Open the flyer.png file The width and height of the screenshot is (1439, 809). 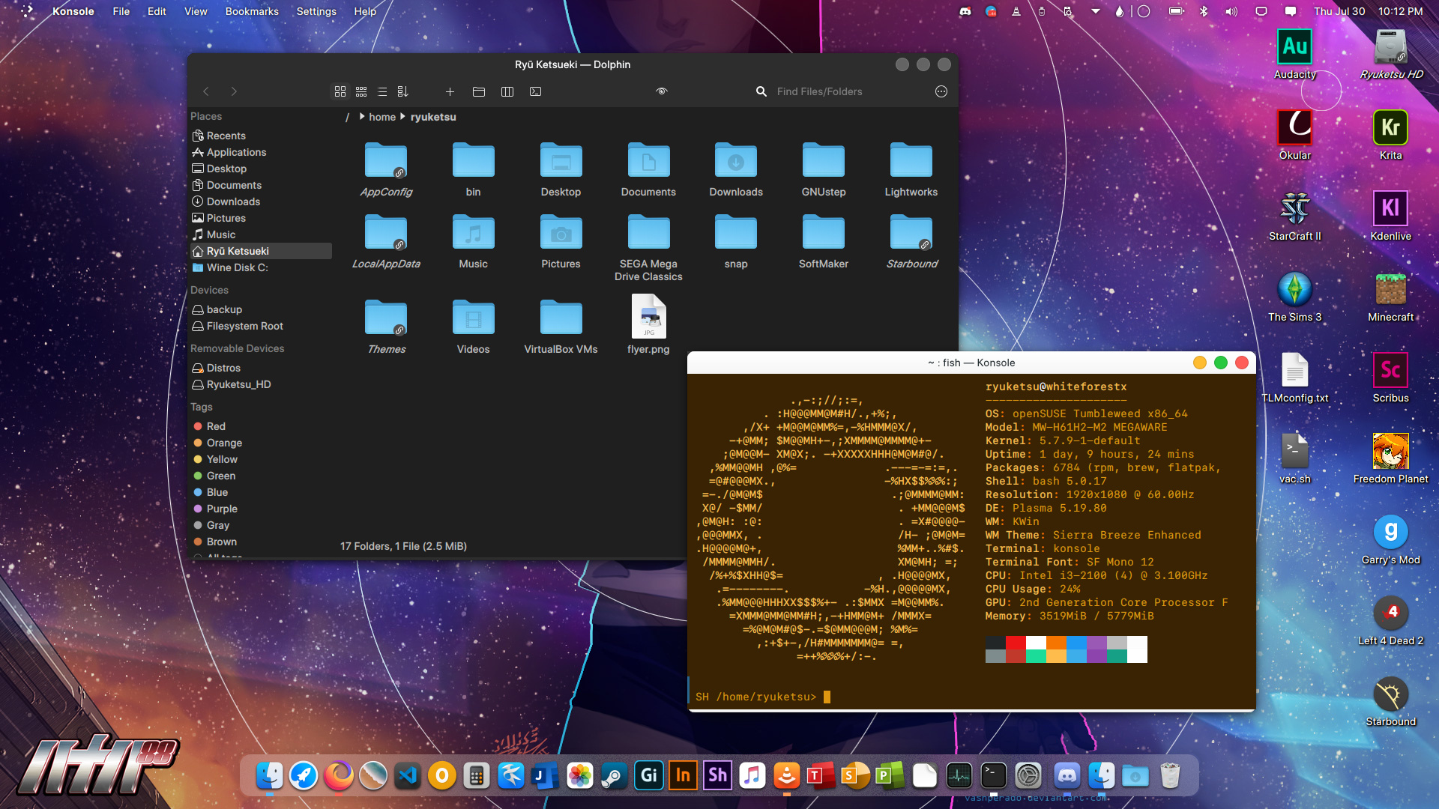pos(648,317)
